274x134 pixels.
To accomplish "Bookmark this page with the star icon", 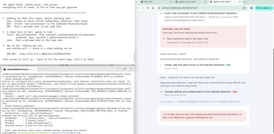I will (x=244, y=8).
